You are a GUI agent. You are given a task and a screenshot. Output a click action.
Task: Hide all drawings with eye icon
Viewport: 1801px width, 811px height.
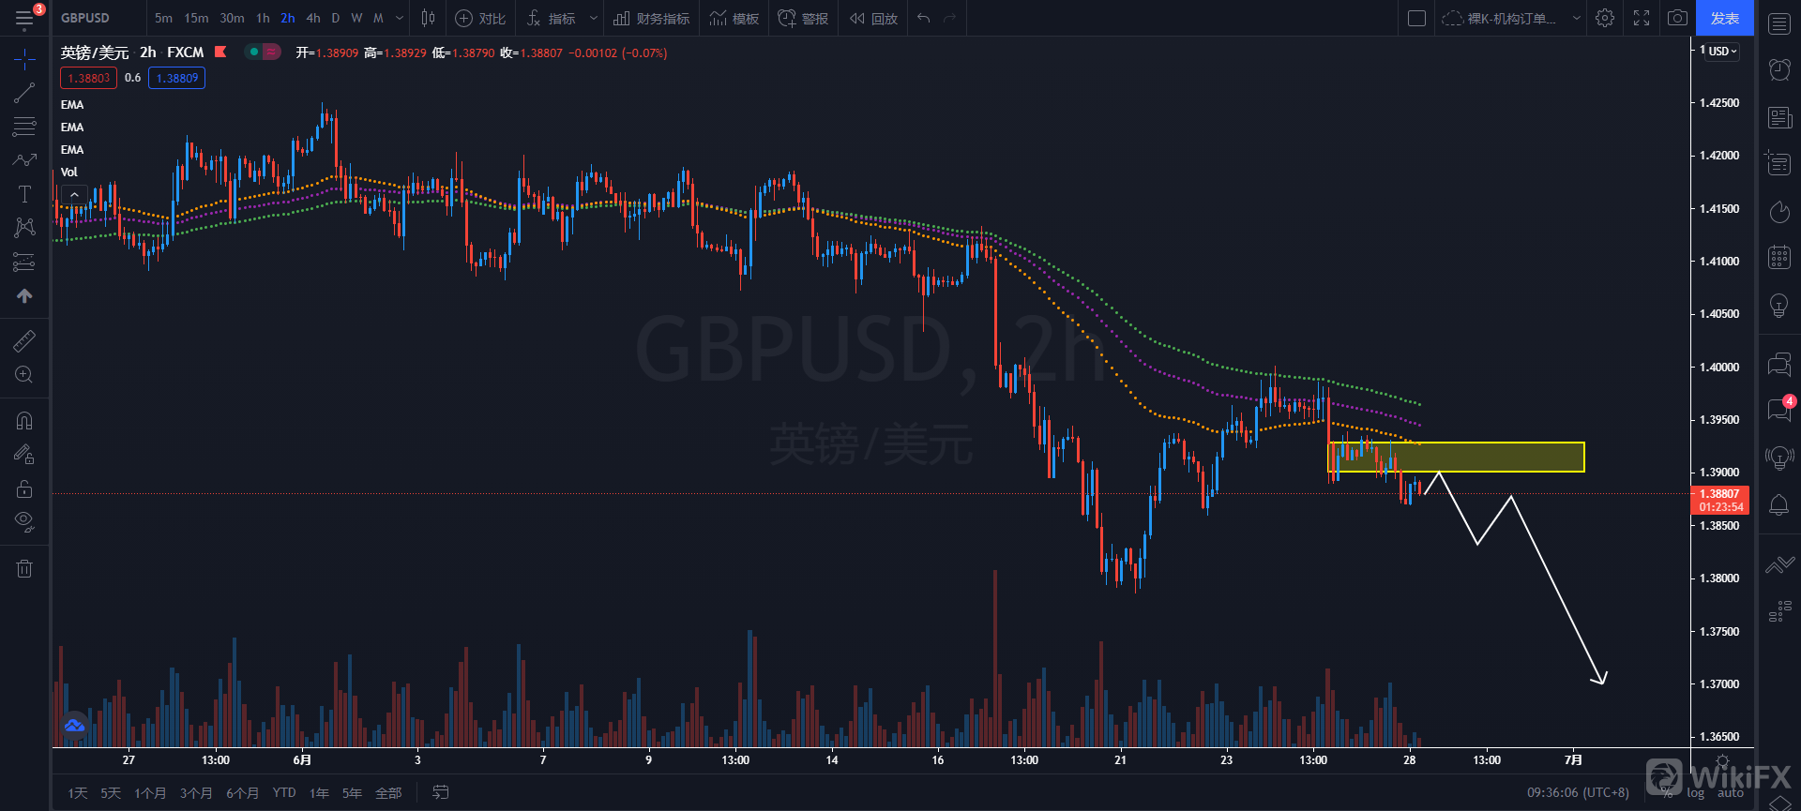click(24, 521)
